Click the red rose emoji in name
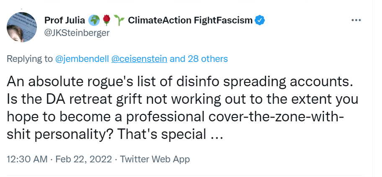The width and height of the screenshot is (382, 177). (105, 20)
